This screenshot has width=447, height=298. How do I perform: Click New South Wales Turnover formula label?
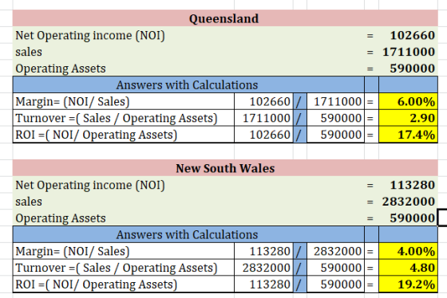pos(117,268)
